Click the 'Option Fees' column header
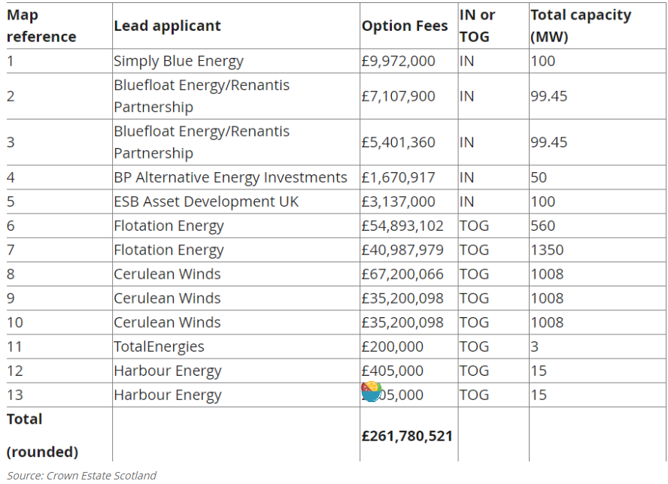668x484 pixels. (405, 26)
